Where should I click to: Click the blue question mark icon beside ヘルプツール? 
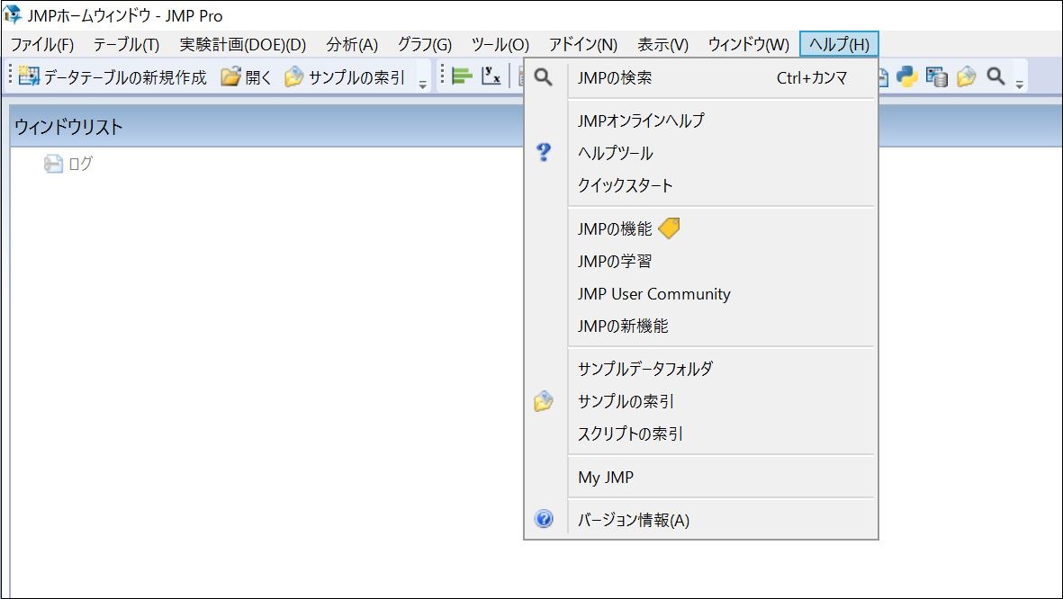(x=543, y=153)
